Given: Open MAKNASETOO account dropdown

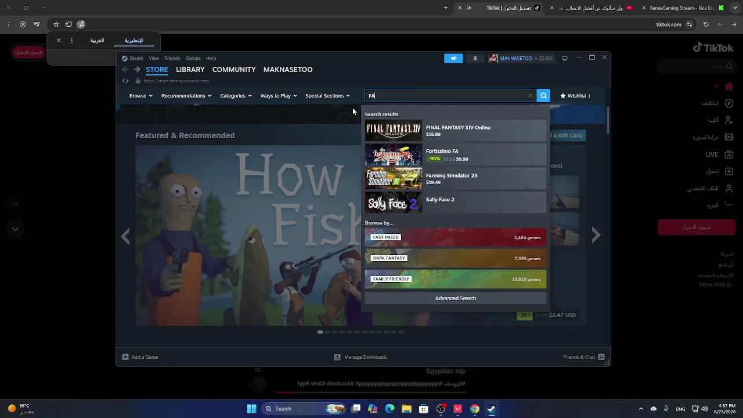Looking at the screenshot, I should 521,58.
